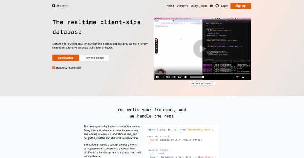Screen dimensions: 304x158
Task: Click the Login link
Action: [x=224, y=6]
